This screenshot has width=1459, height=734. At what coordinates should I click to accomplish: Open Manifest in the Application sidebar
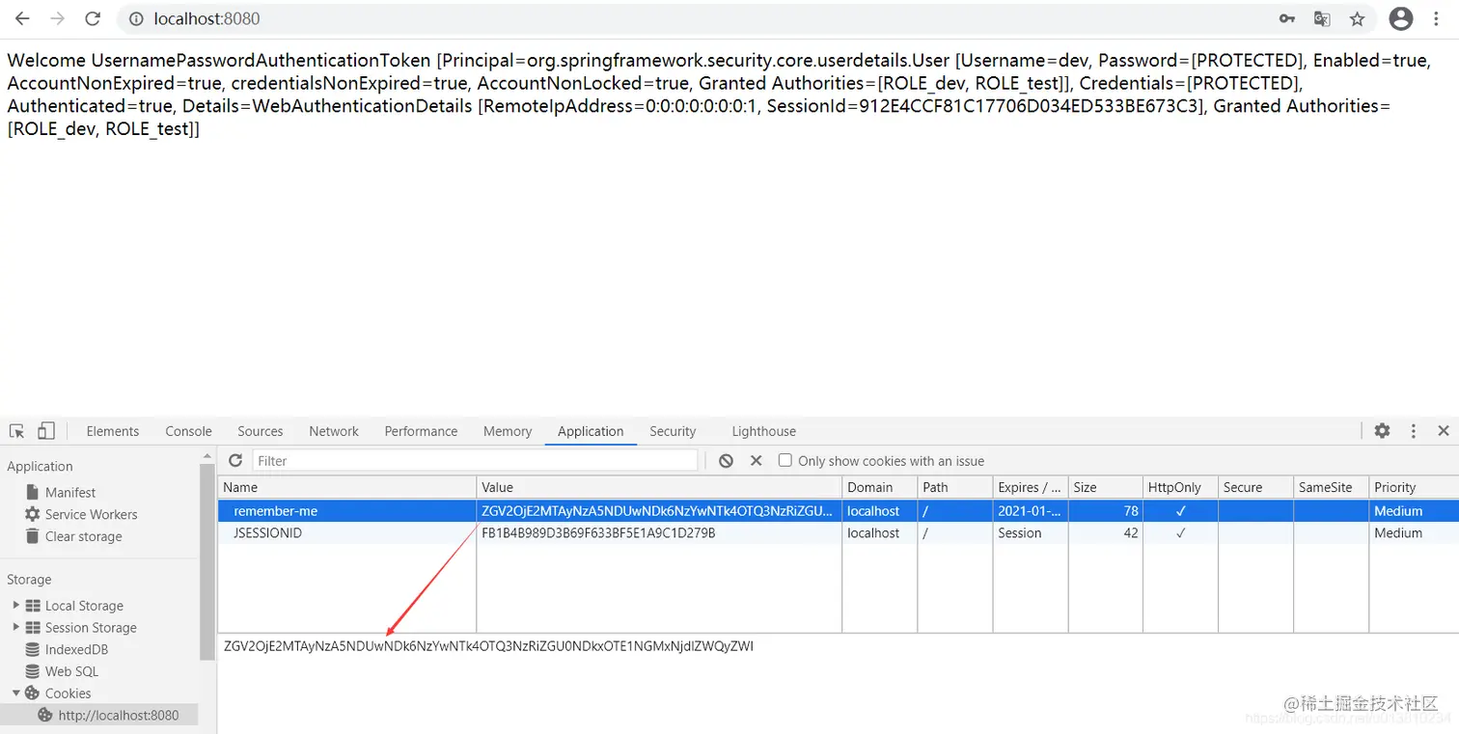(70, 492)
